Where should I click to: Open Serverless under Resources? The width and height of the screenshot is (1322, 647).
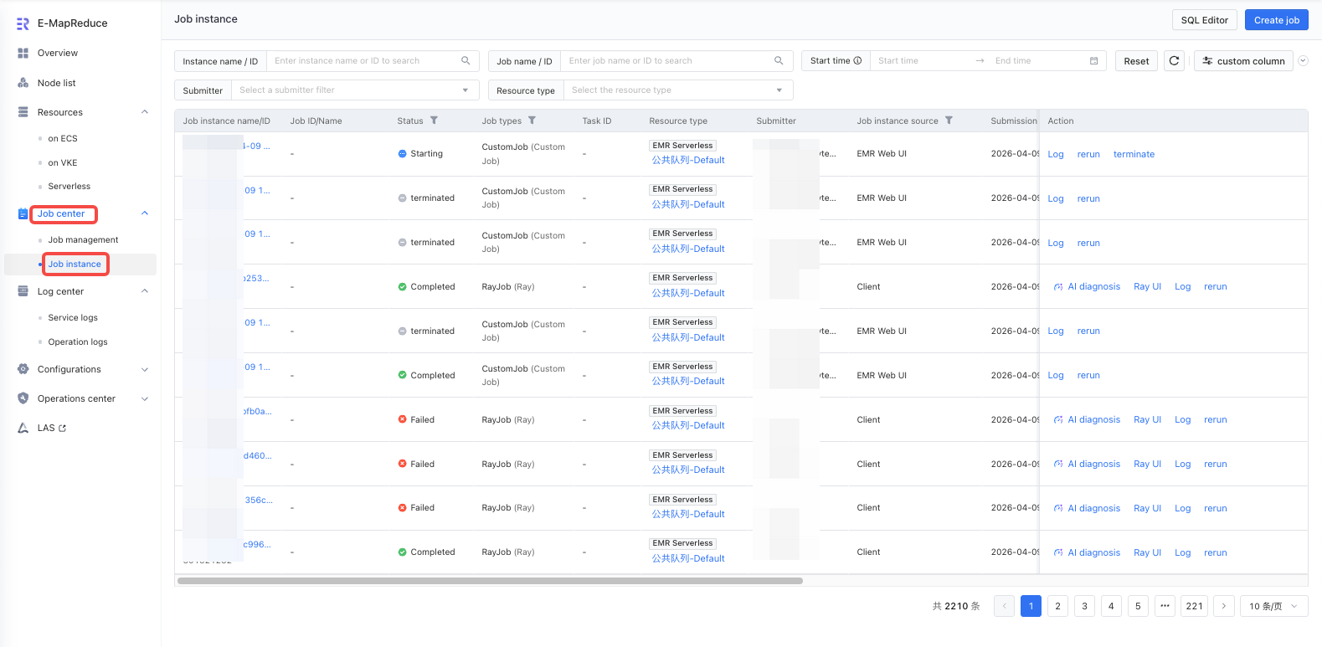click(x=69, y=186)
